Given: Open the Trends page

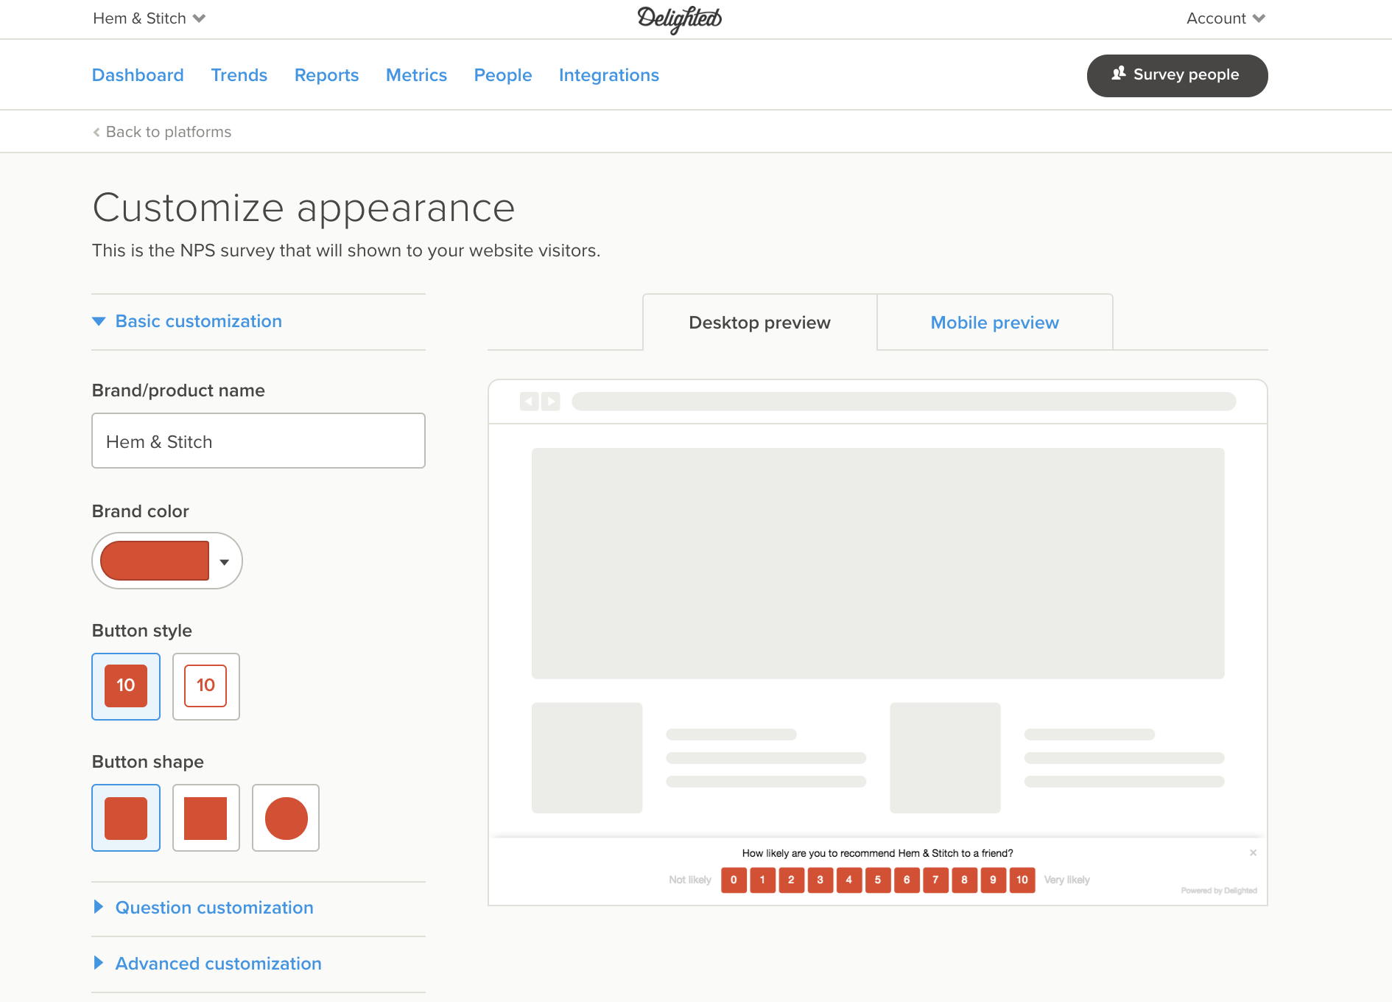Looking at the screenshot, I should point(239,75).
